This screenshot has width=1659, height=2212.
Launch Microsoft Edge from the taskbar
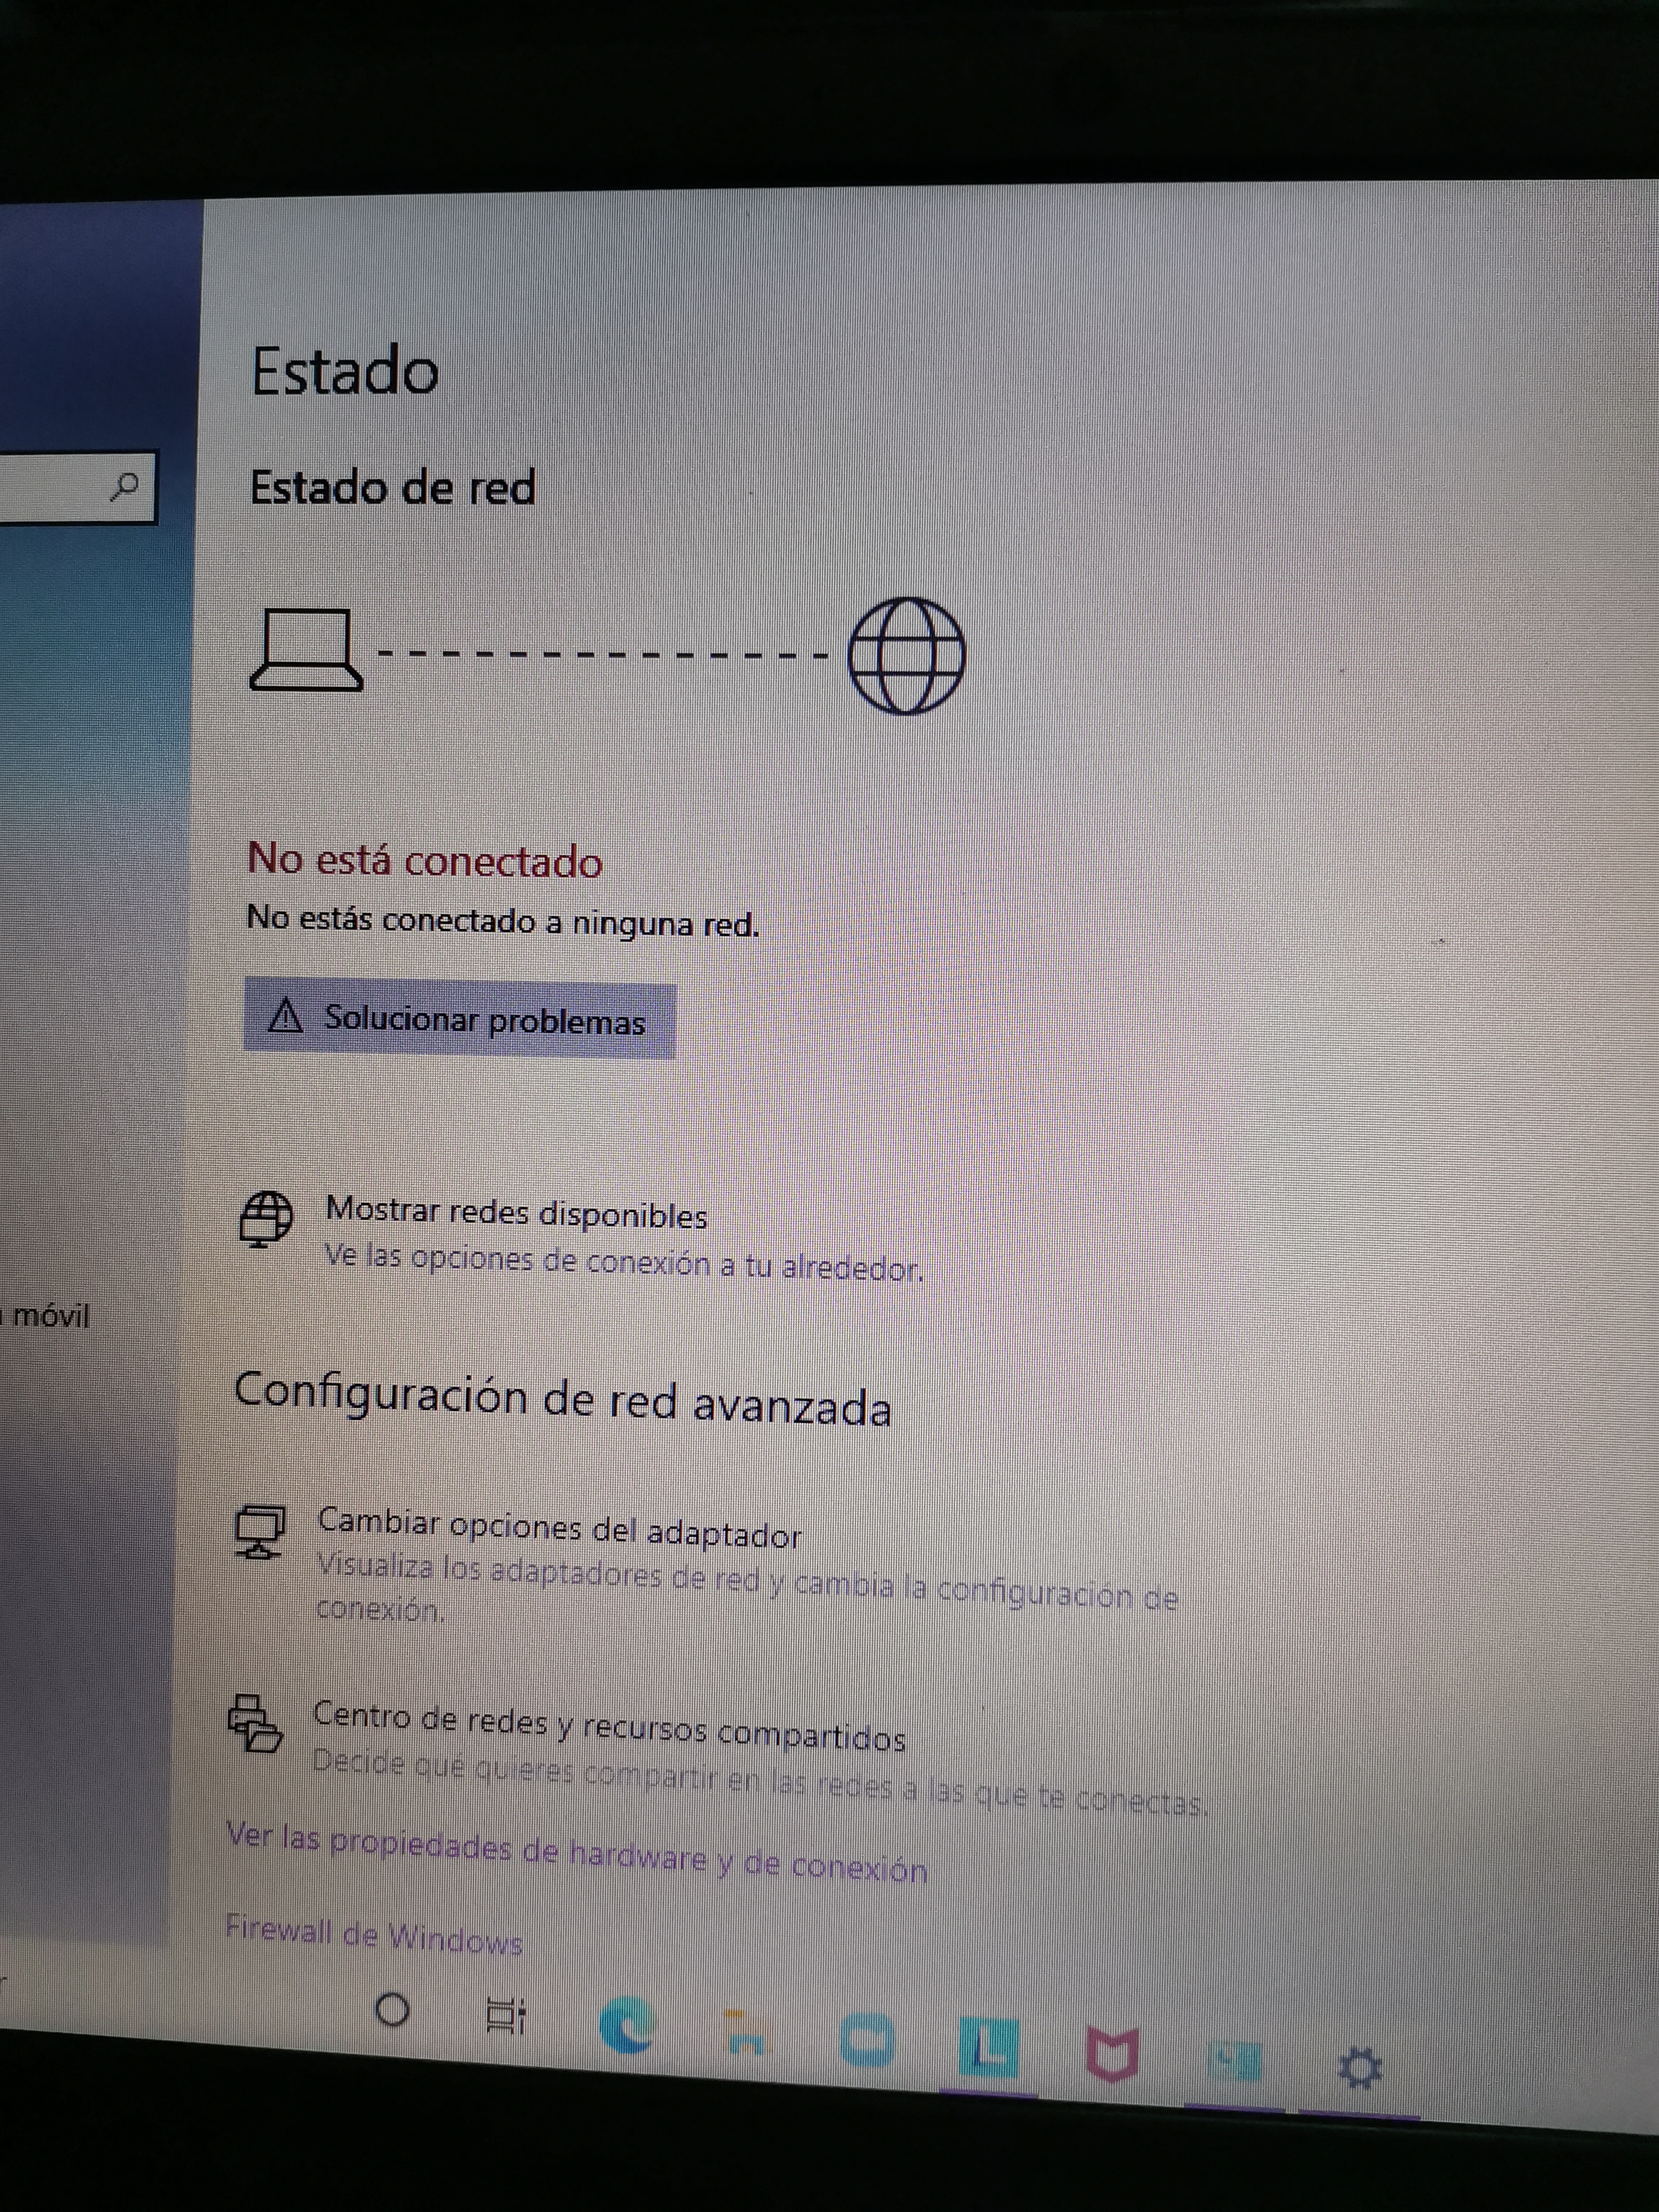(x=627, y=2025)
